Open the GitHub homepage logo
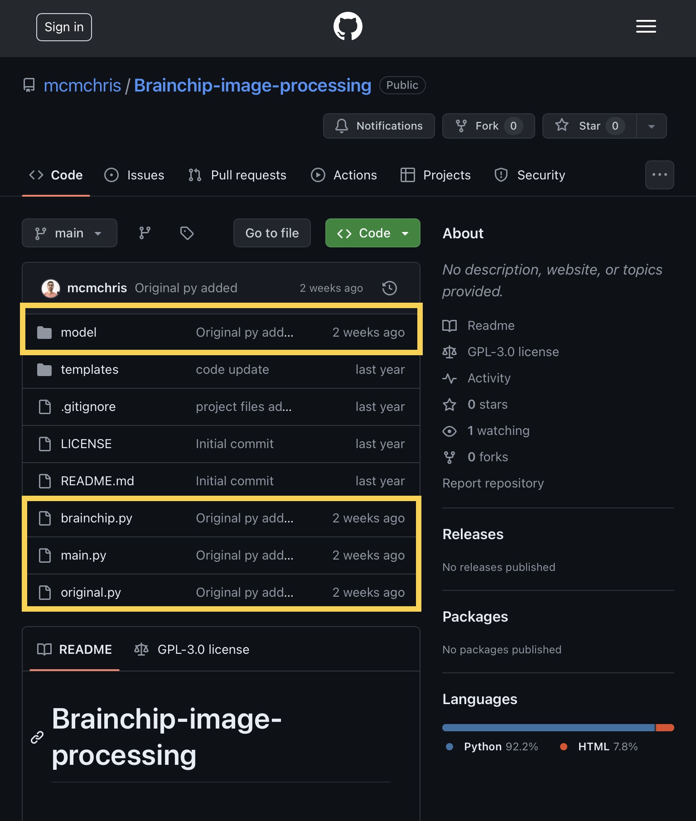This screenshot has width=696, height=821. [x=348, y=26]
